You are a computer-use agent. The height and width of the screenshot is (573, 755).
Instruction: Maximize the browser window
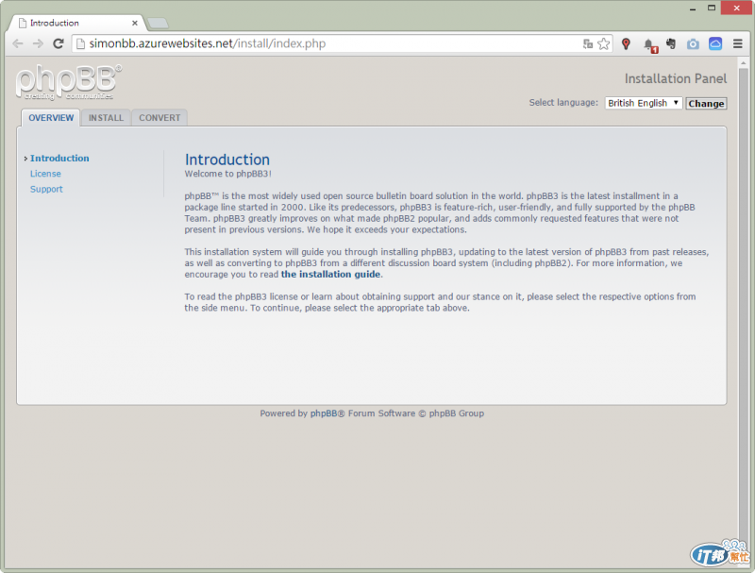[712, 8]
